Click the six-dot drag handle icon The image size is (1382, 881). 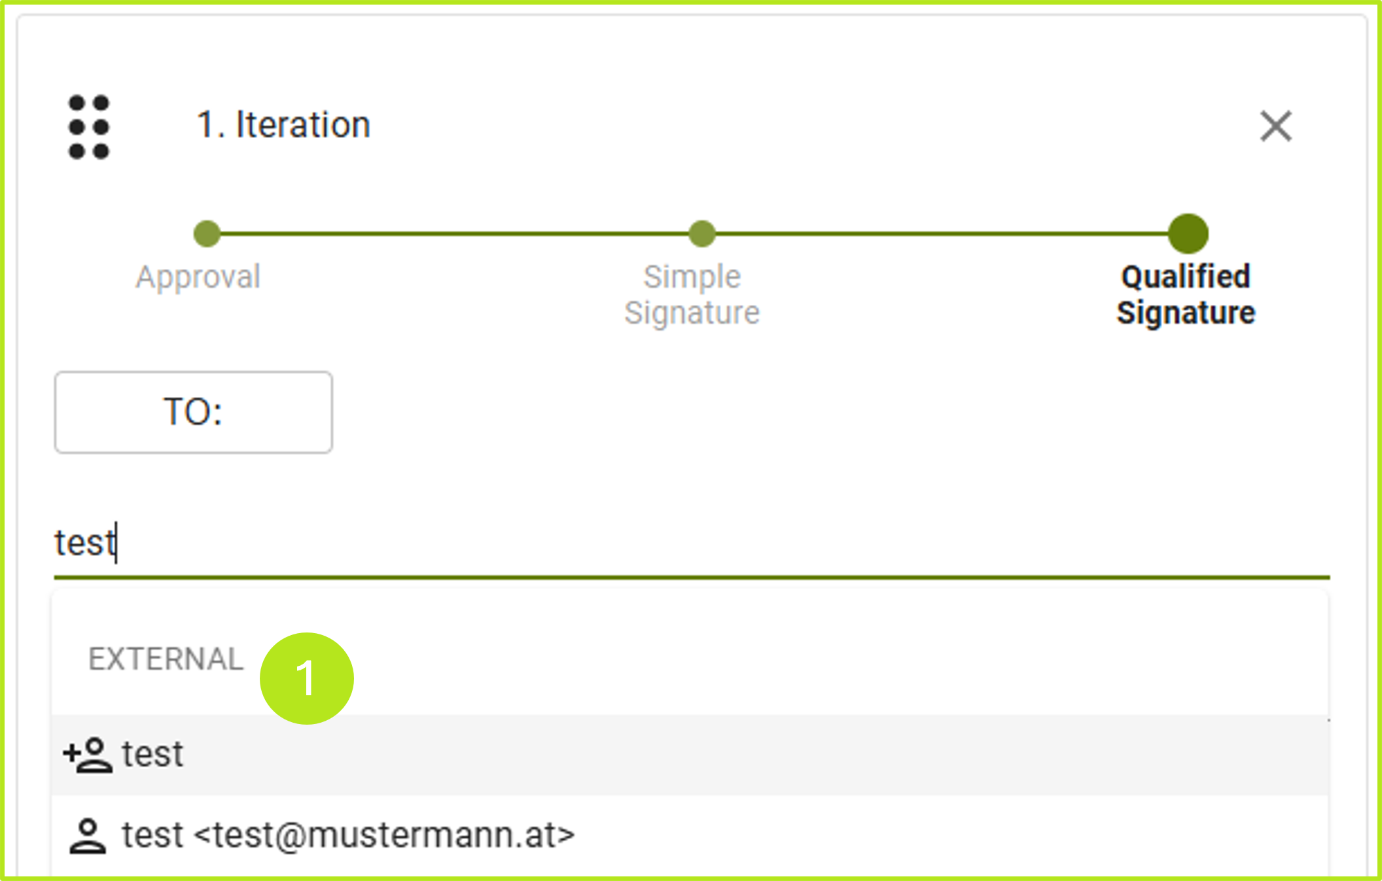[89, 126]
